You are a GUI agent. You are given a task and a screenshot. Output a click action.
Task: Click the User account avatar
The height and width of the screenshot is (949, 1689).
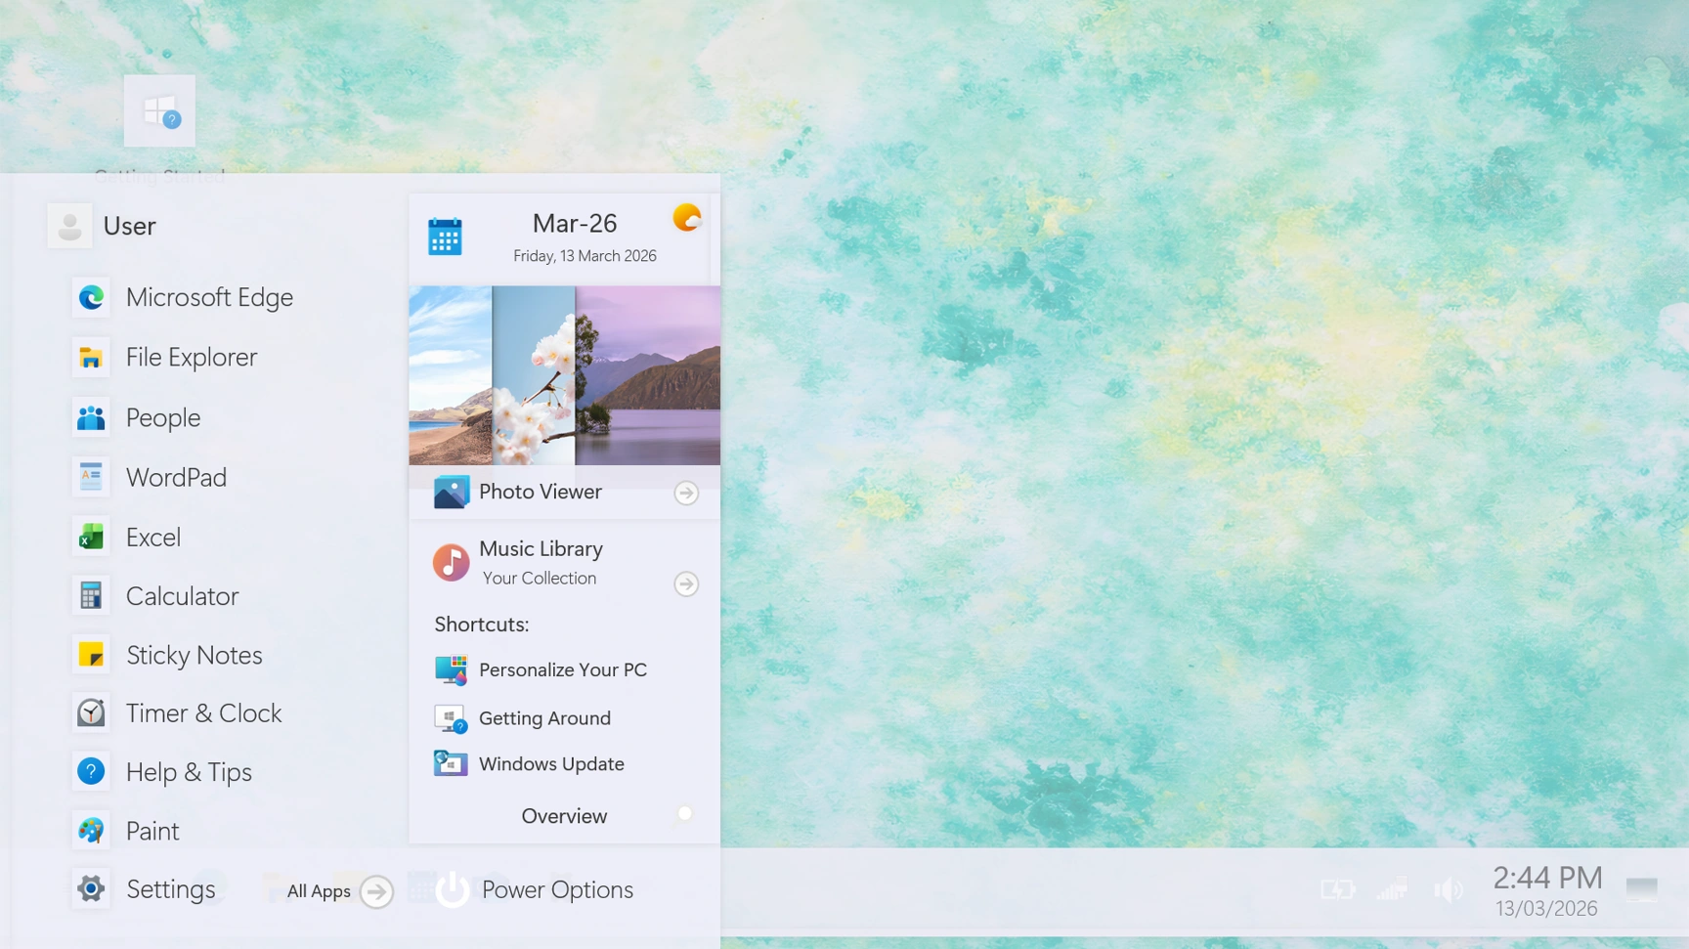tap(69, 226)
